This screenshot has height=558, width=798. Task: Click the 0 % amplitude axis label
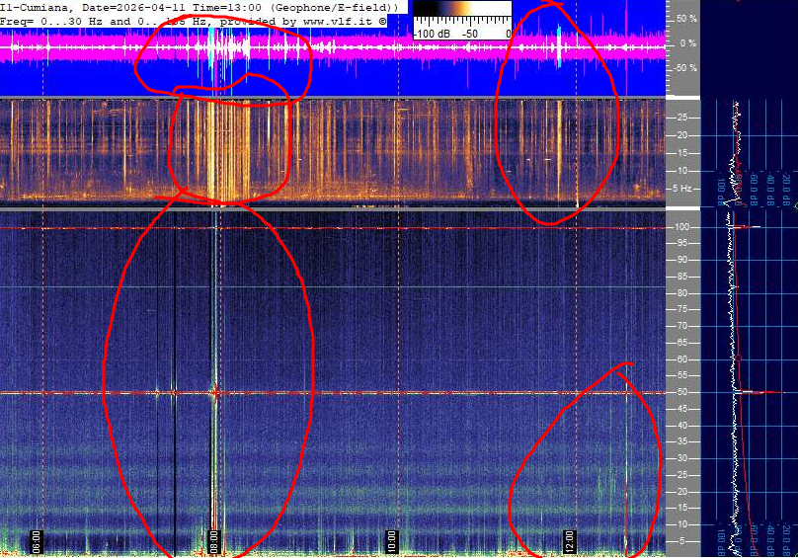[x=689, y=43]
